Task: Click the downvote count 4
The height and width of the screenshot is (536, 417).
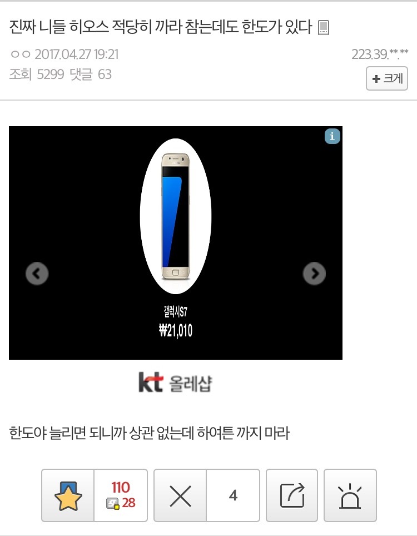Action: coord(233,495)
